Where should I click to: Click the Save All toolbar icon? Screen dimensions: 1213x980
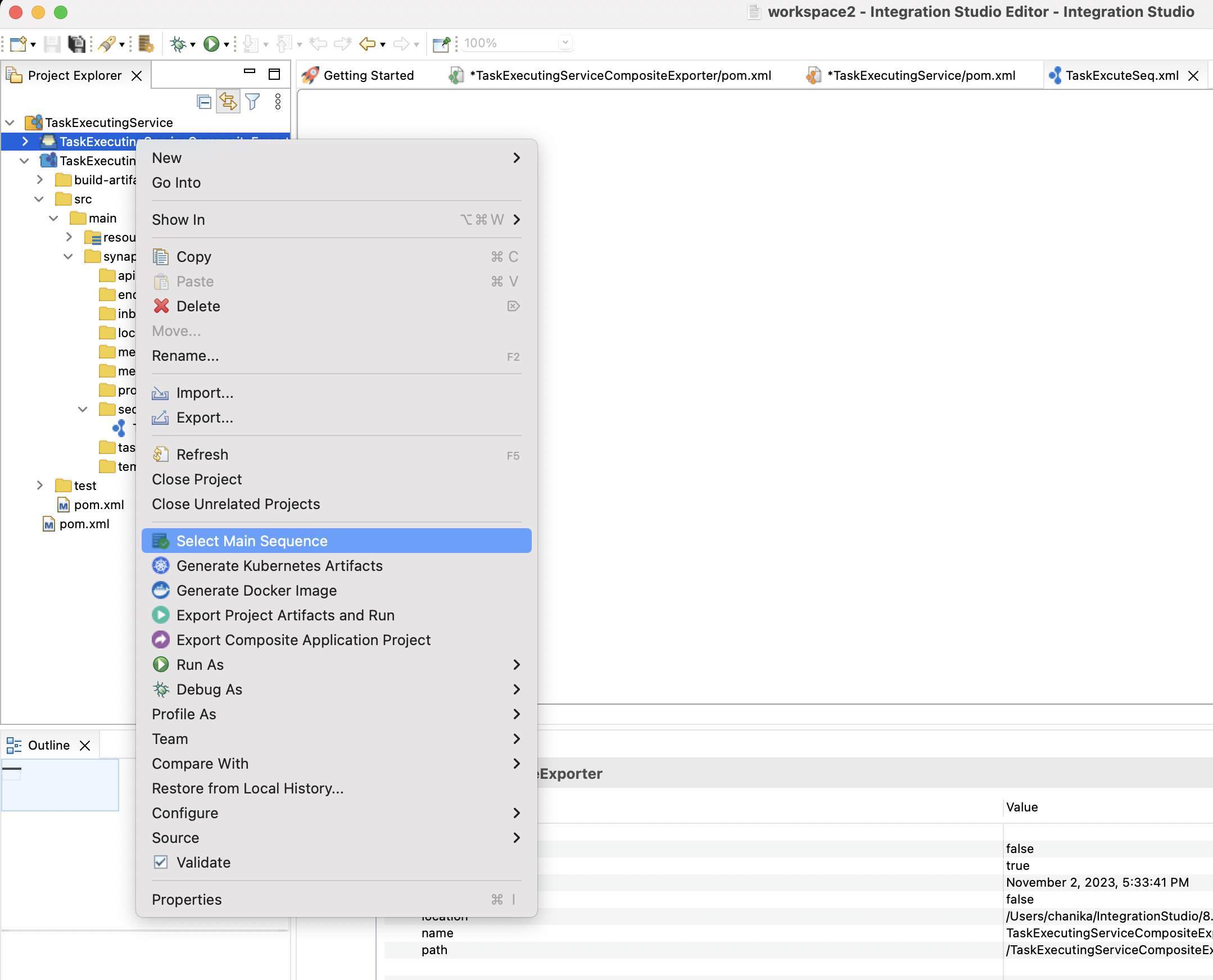[76, 43]
